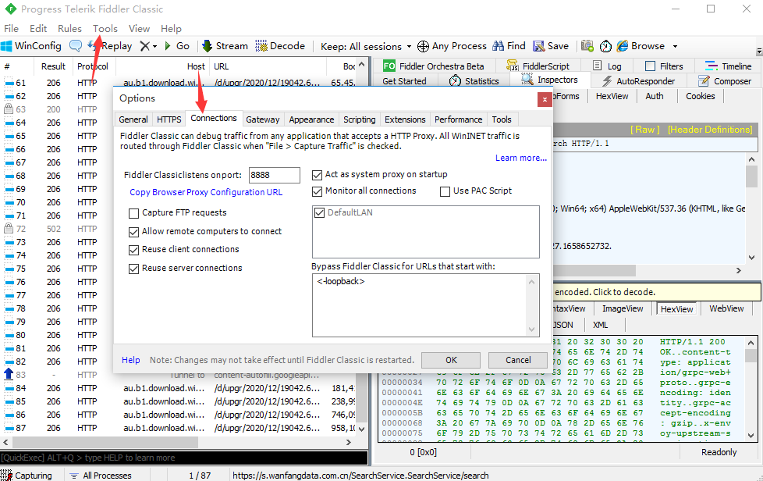Click the listen port field
Viewport: 763px width, 481px height.
click(x=275, y=175)
